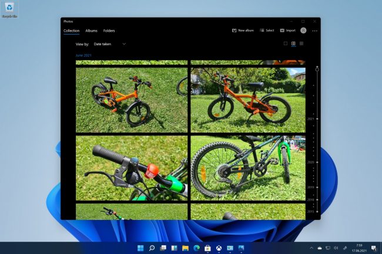Click the network tray icon
Image resolution: width=382 pixels, height=254 pixels.
click(x=328, y=248)
